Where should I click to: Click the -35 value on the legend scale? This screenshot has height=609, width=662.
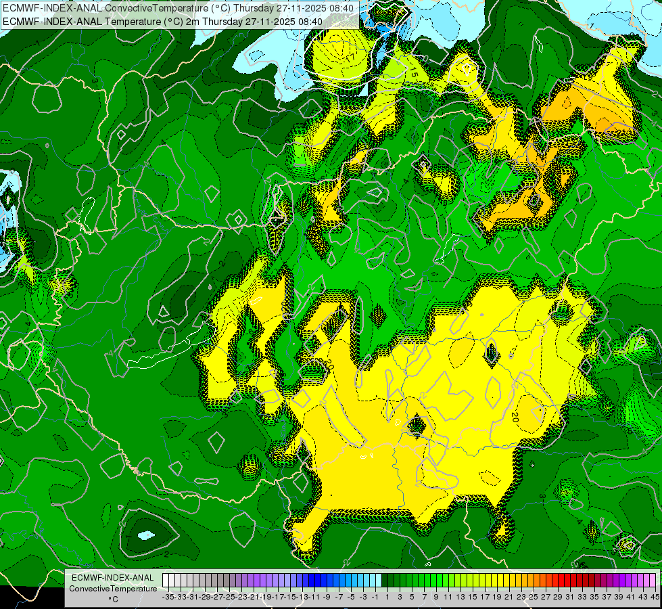tap(168, 597)
